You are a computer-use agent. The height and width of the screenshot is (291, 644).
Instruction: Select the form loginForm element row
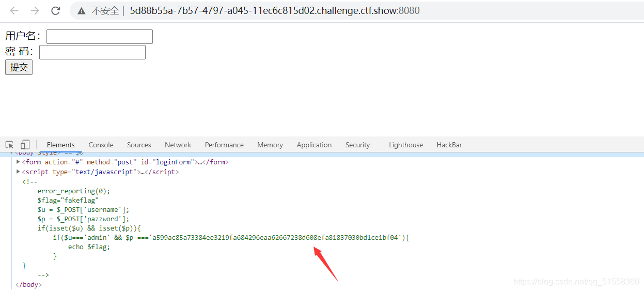point(125,162)
